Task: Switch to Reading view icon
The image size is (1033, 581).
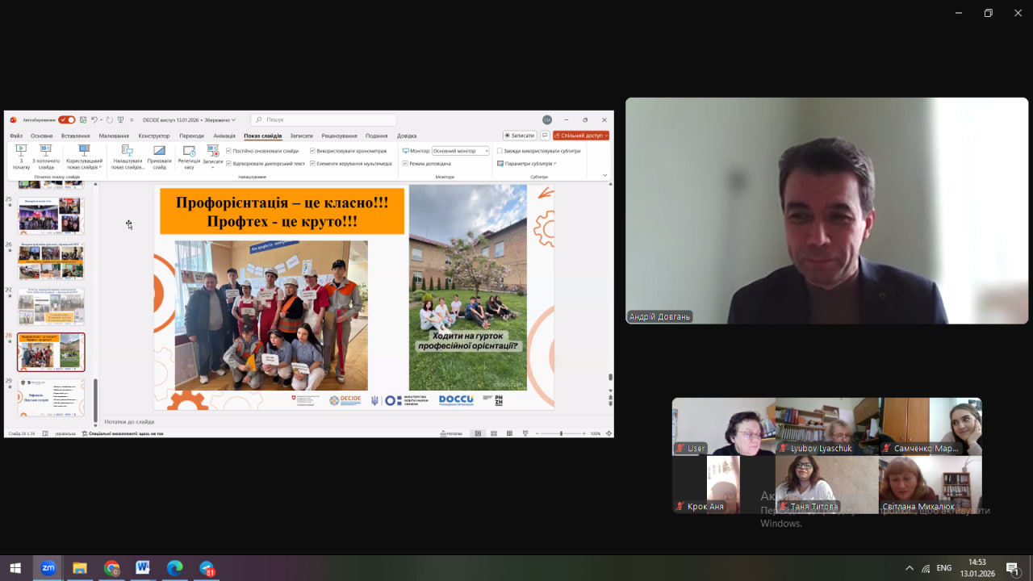Action: coord(509,433)
